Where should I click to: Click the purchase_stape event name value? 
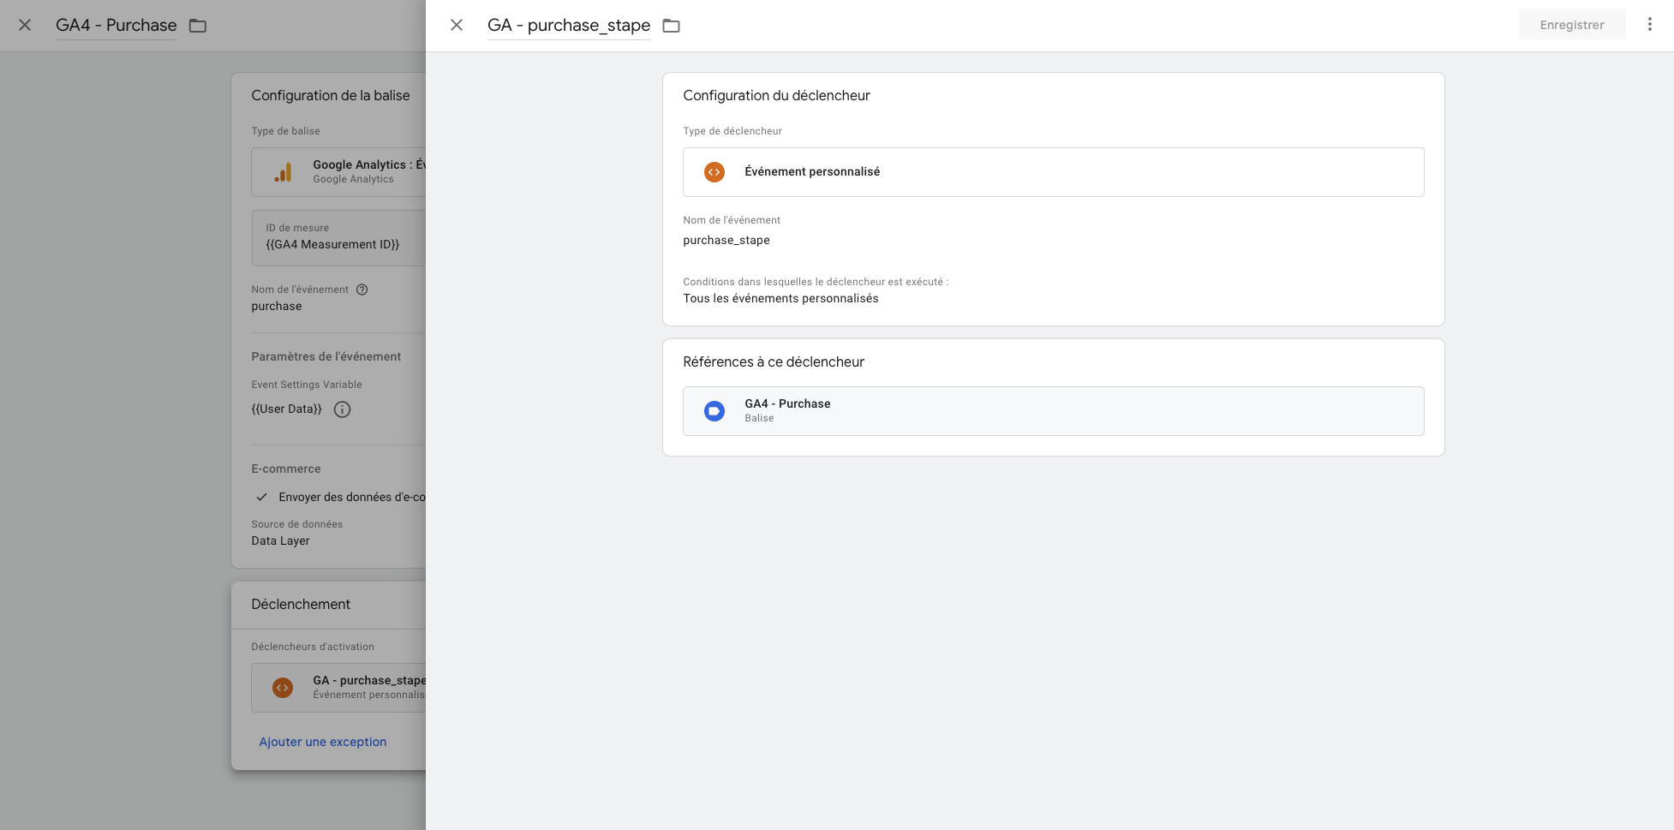click(726, 240)
